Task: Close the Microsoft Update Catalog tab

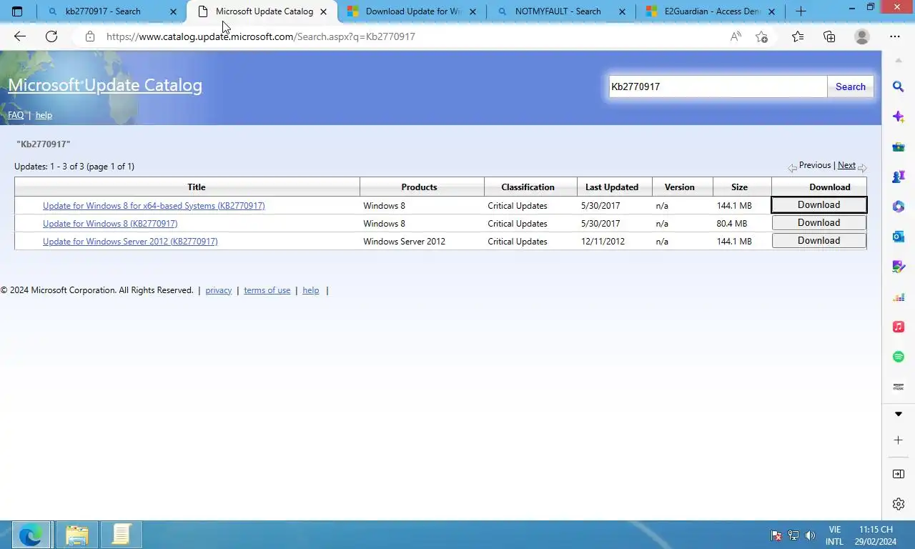Action: click(x=323, y=11)
